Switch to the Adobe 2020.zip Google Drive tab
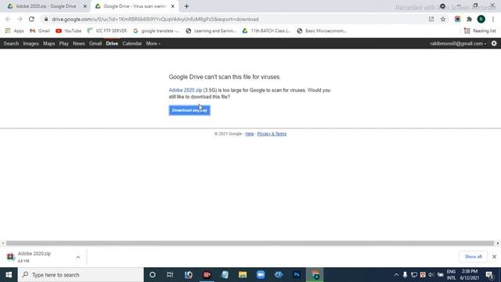The width and height of the screenshot is (501, 282). click(x=46, y=6)
